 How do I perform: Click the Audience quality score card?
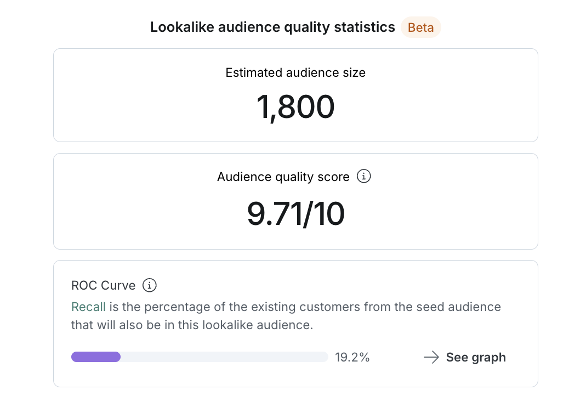click(x=295, y=201)
